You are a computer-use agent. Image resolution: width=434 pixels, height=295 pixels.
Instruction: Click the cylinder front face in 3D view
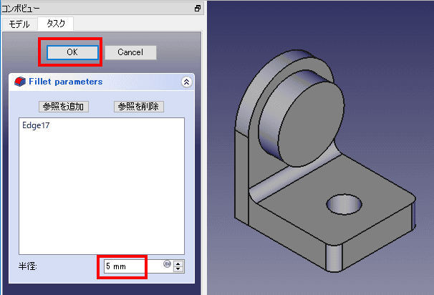[x=312, y=125]
